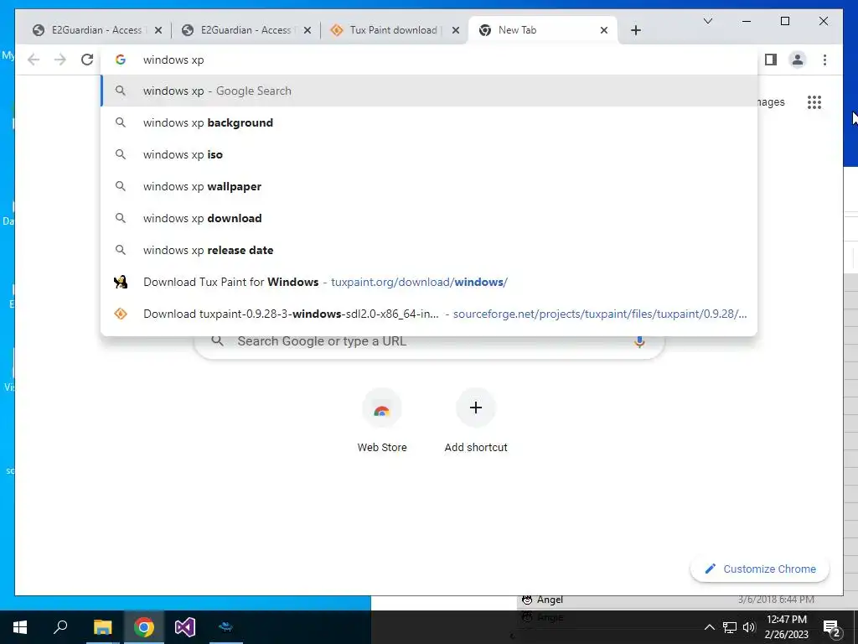Viewport: 858px width, 644px height.
Task: Close the New Tab tab
Action: (603, 31)
